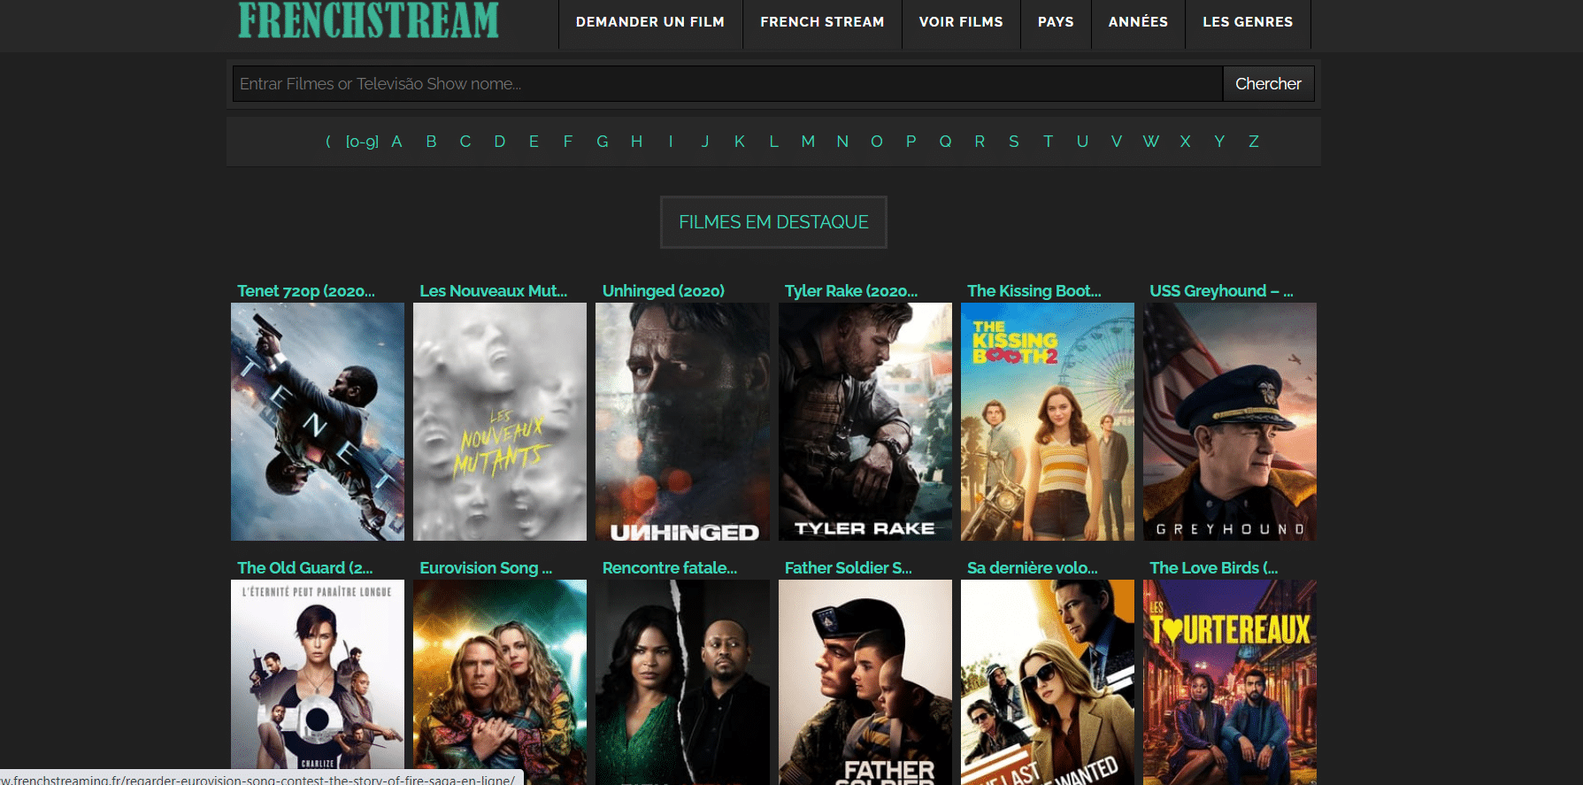This screenshot has height=785, width=1583.
Task: Focus the movie search input field
Action: pos(727,84)
